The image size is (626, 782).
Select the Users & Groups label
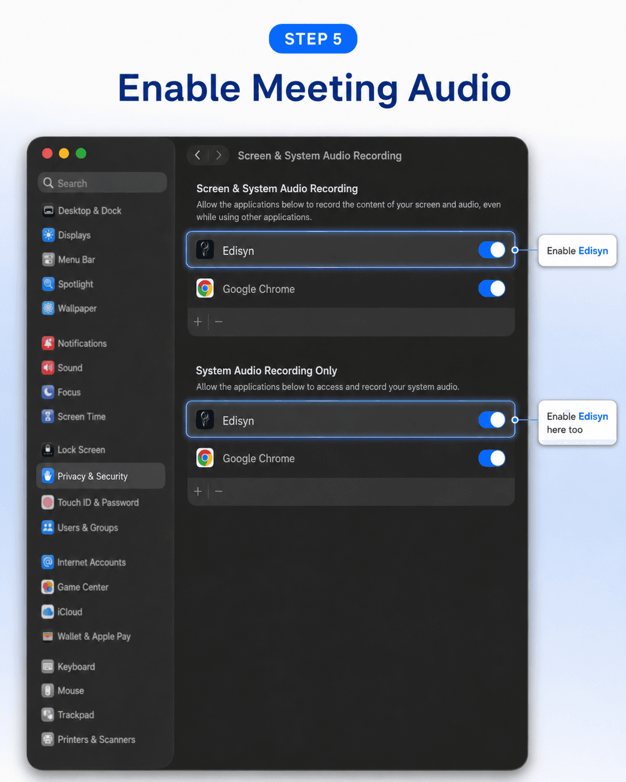88,528
